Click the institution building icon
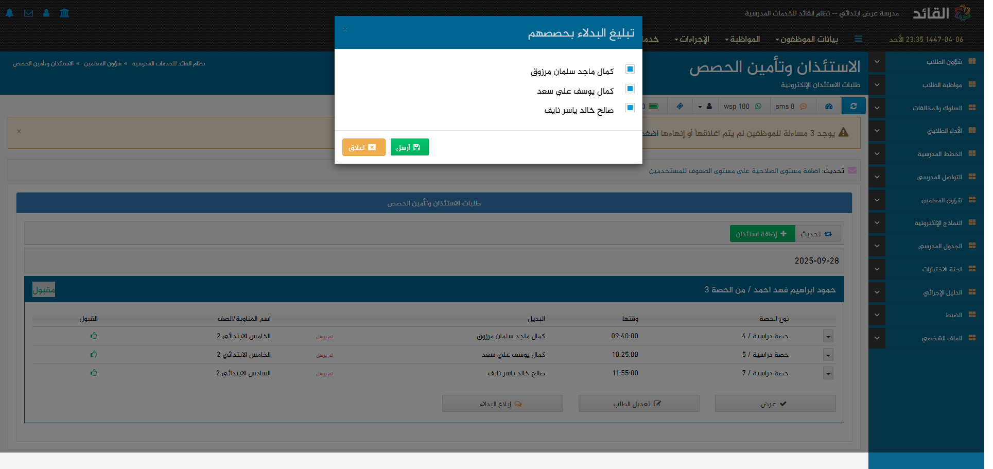 (x=64, y=13)
